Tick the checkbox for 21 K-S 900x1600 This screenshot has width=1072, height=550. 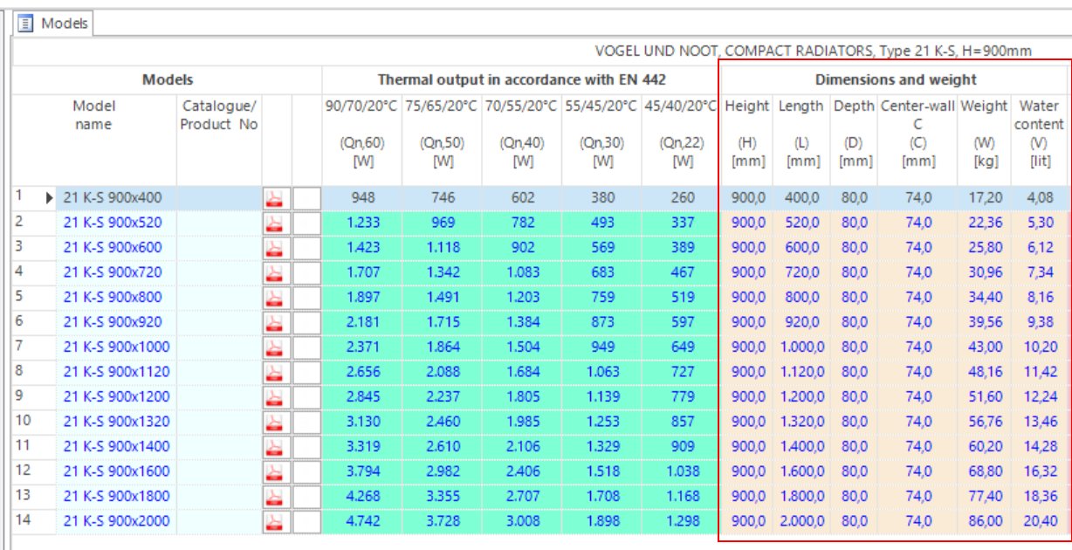(306, 471)
